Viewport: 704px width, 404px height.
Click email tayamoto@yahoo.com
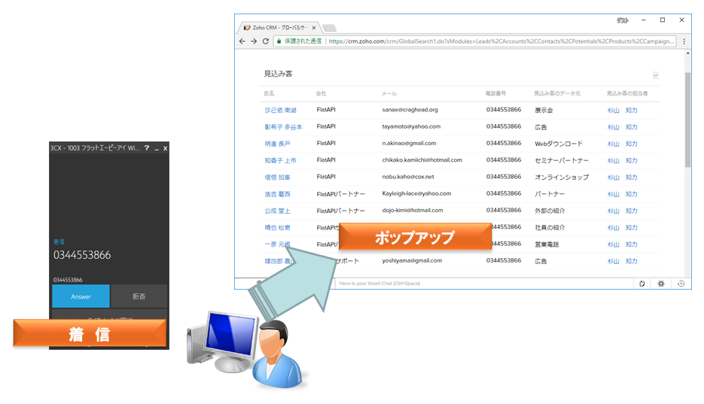[411, 126]
